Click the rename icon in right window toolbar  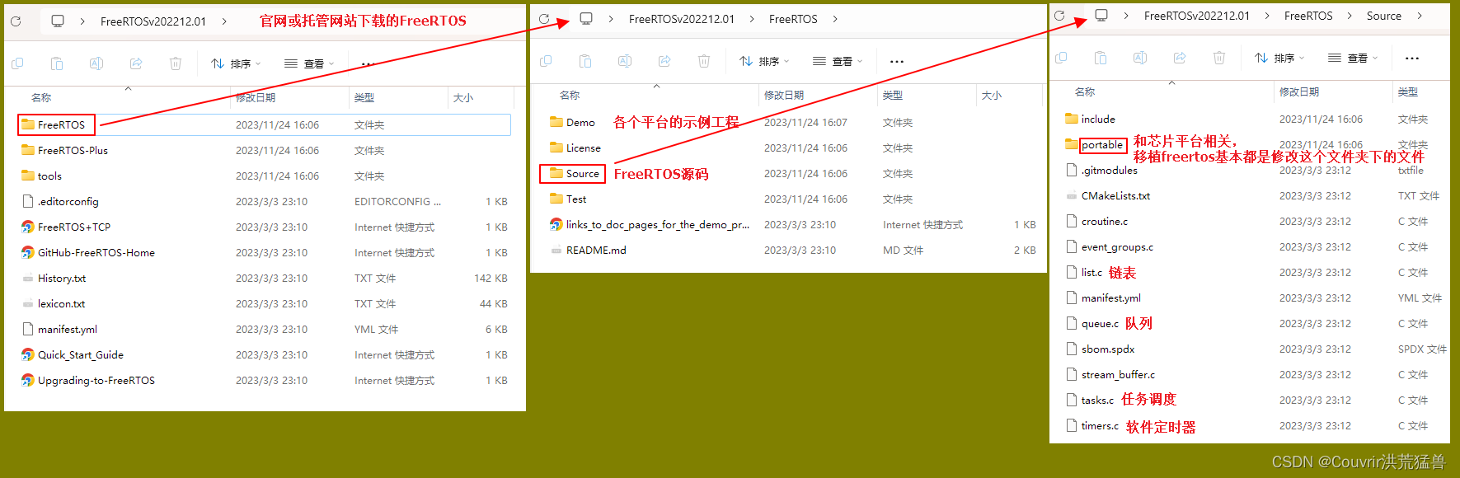tap(1140, 58)
